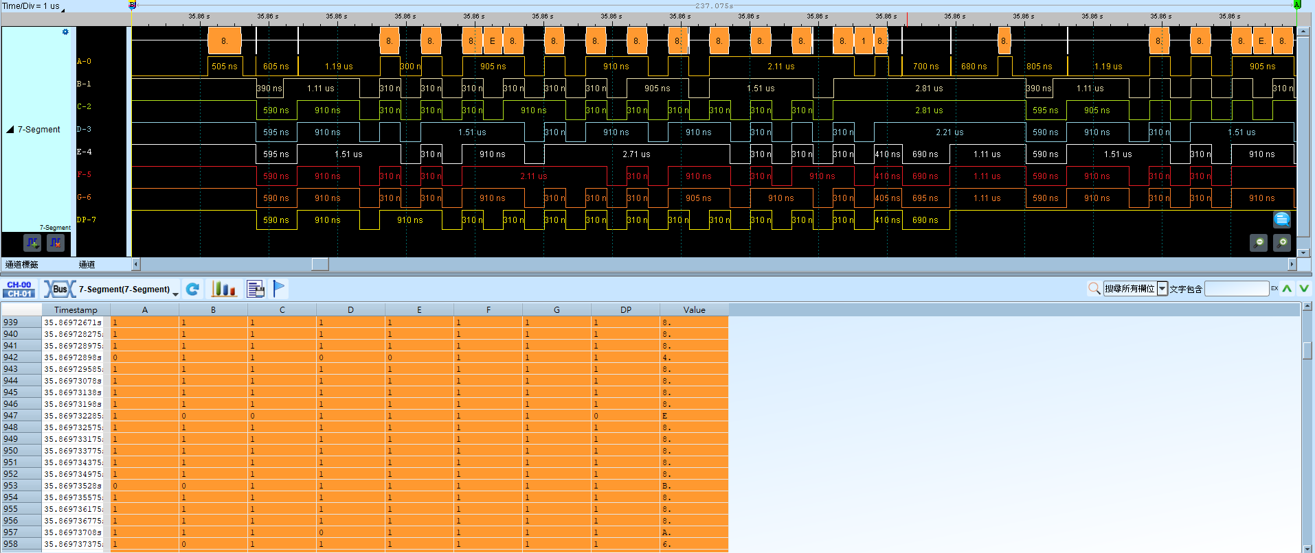Jump to next search match

1304,289
